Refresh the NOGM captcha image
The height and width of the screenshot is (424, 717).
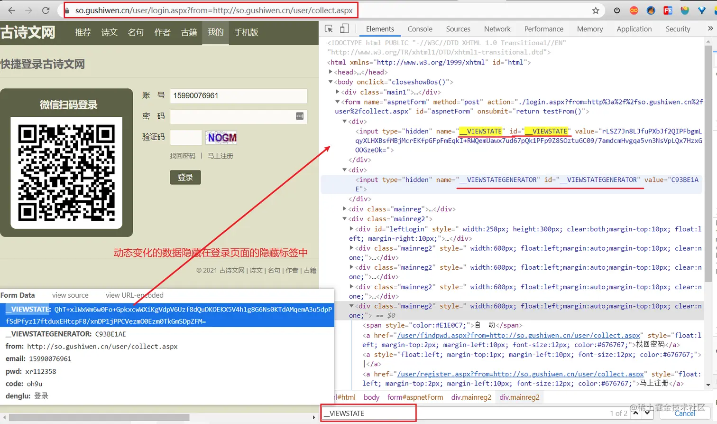point(221,138)
